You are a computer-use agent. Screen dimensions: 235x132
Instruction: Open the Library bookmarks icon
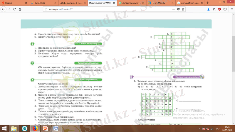pyautogui.click(x=214, y=9)
